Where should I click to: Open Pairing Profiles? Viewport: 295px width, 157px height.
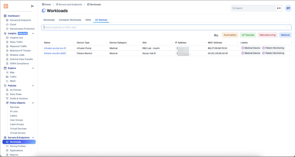pos(18,146)
